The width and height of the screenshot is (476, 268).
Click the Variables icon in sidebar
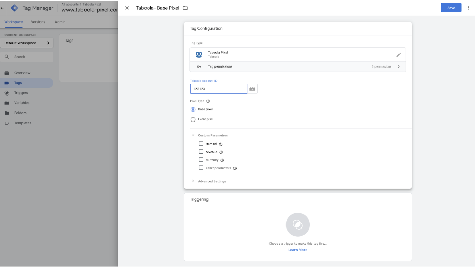pos(7,103)
